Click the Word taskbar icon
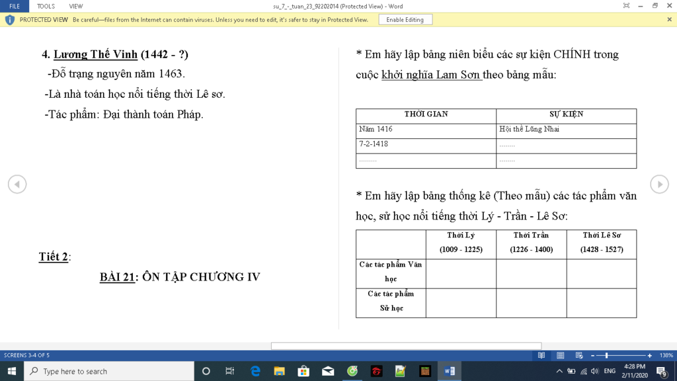The height and width of the screenshot is (381, 677). 449,371
